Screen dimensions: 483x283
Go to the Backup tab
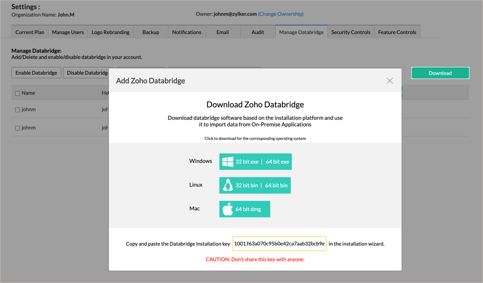151,32
